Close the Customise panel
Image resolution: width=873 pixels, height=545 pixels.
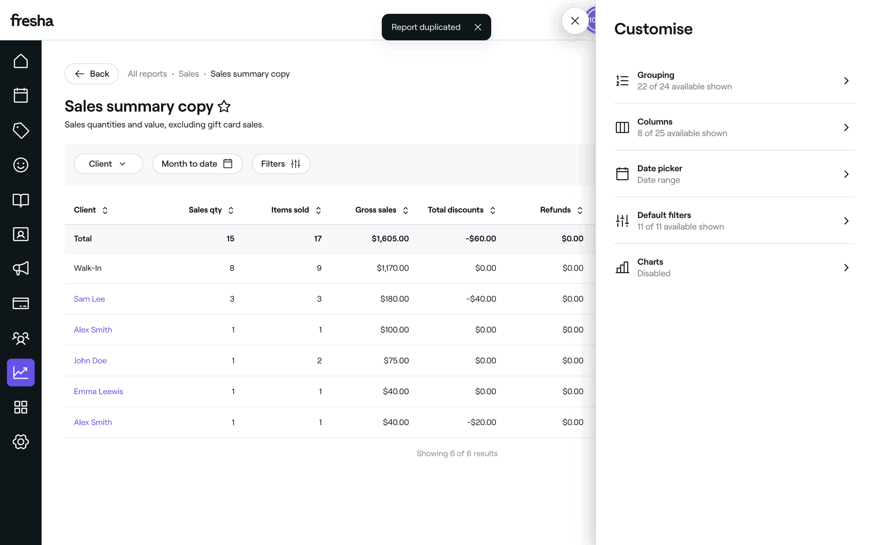(575, 21)
